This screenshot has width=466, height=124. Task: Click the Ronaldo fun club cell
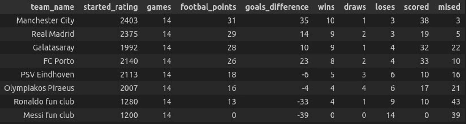(44, 102)
